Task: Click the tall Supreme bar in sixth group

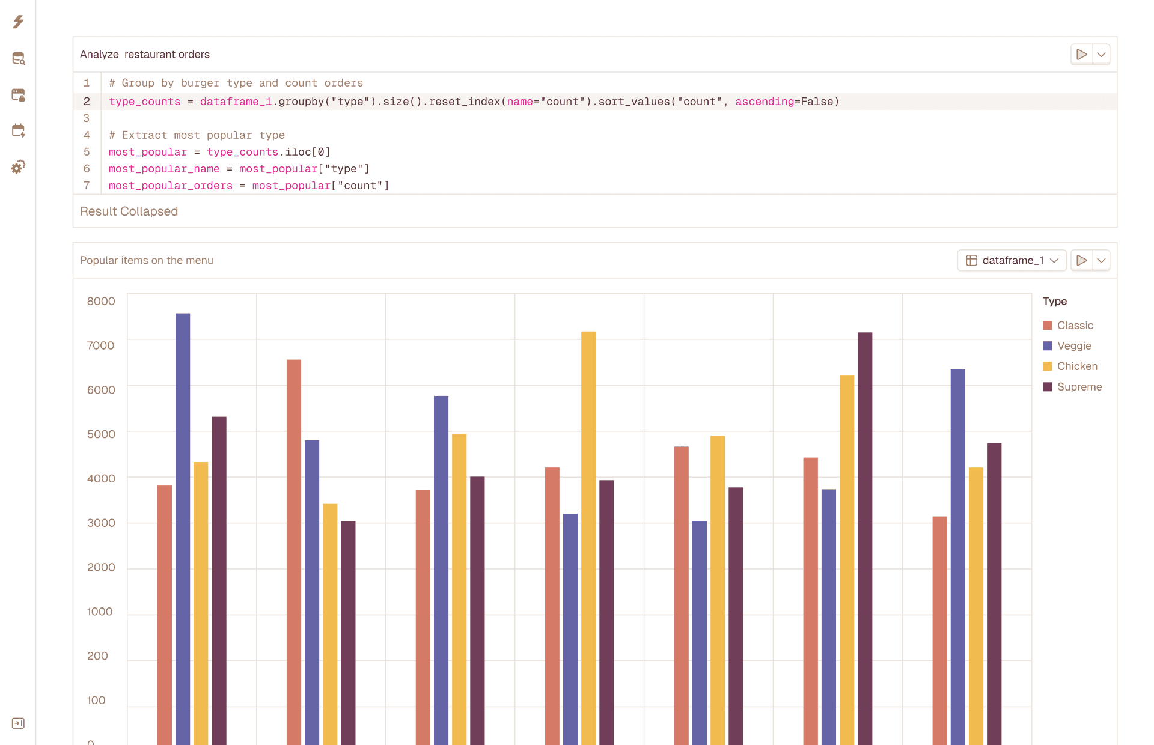Action: (x=865, y=538)
